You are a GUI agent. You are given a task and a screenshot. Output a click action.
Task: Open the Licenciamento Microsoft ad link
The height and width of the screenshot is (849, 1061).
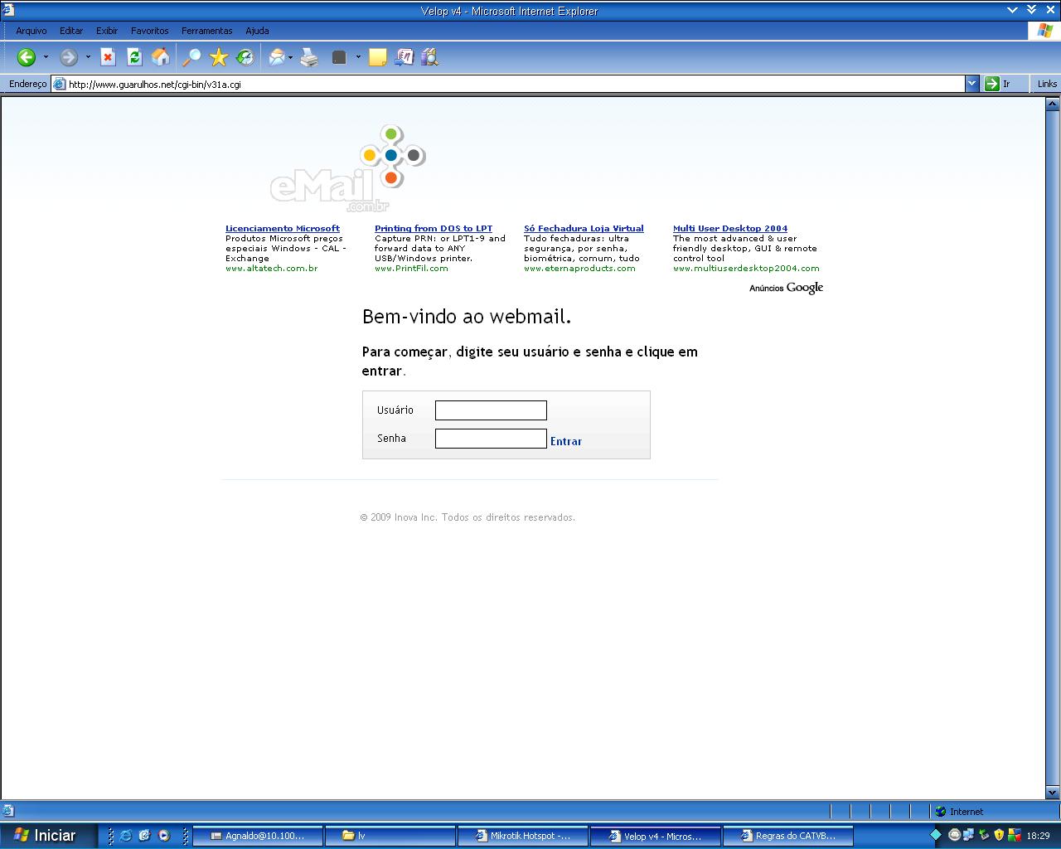pos(283,228)
